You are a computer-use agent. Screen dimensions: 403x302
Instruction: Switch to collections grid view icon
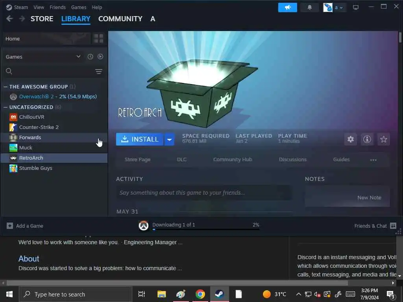click(x=98, y=39)
